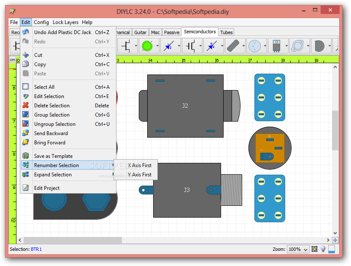Click the red X Delete Selection icon
351x266 pixels.
26,105
